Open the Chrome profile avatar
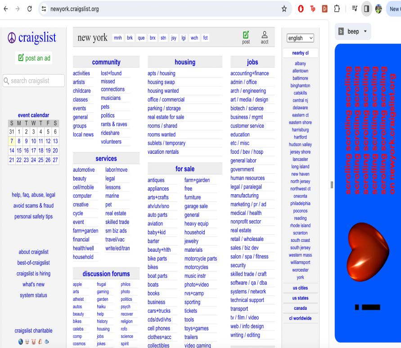401x348 pixels. click(378, 9)
